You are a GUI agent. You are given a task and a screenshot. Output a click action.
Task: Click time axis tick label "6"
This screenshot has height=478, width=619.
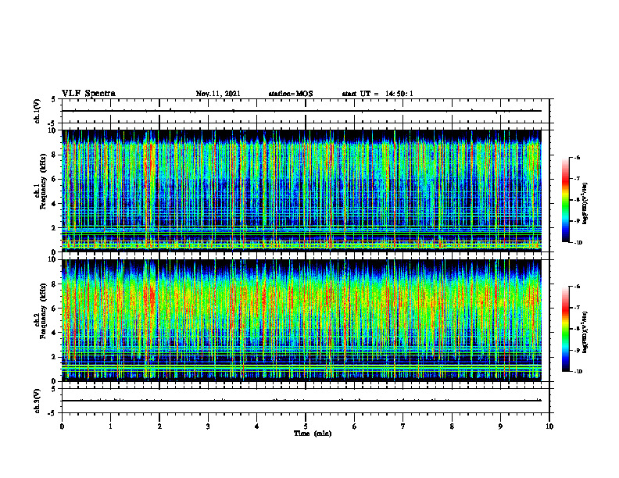pos(355,426)
